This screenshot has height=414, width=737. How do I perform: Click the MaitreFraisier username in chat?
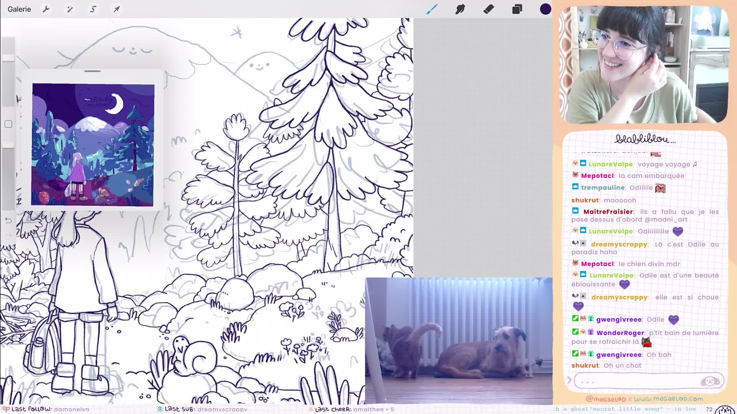tap(608, 212)
